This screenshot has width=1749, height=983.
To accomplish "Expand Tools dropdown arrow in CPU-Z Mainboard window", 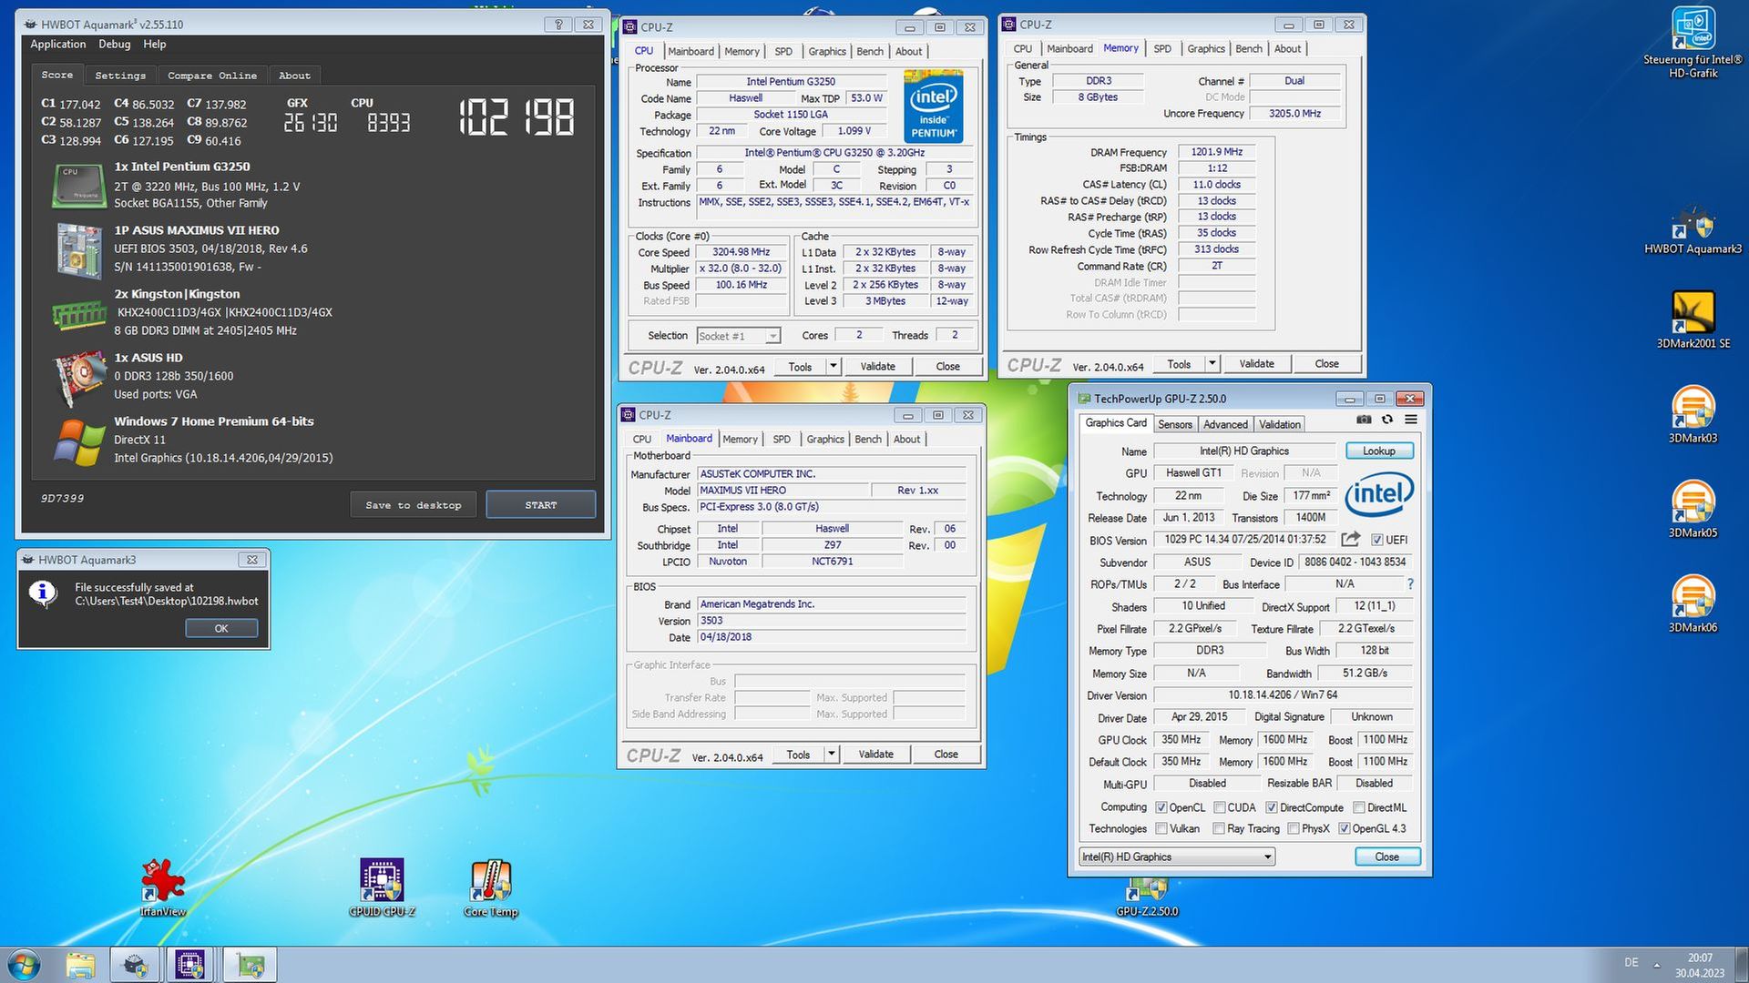I will pyautogui.click(x=831, y=754).
